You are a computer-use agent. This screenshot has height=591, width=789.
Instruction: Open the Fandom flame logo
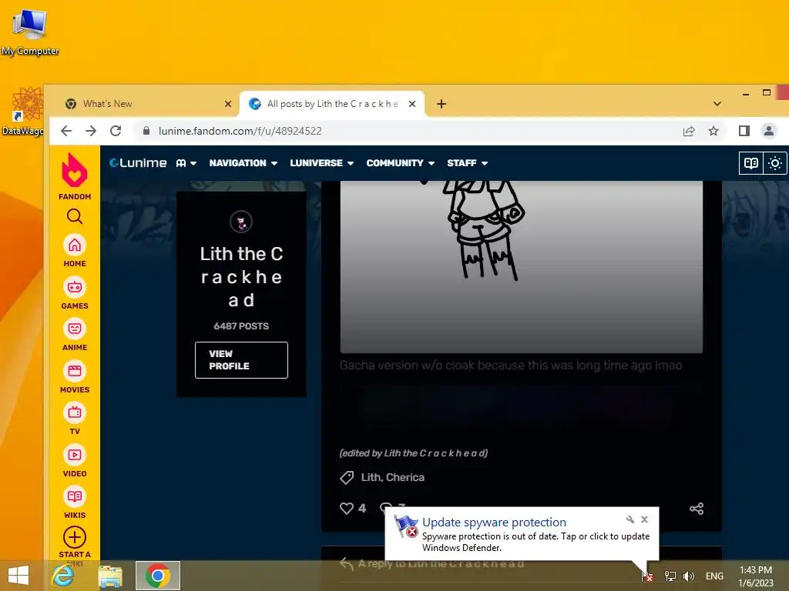(75, 169)
